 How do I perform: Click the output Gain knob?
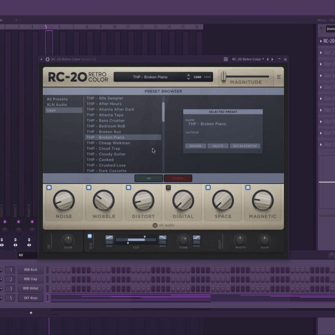point(265,240)
